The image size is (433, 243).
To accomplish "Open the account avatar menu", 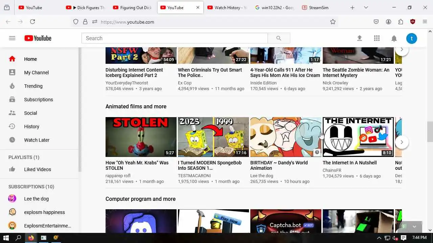I will pos(412,38).
